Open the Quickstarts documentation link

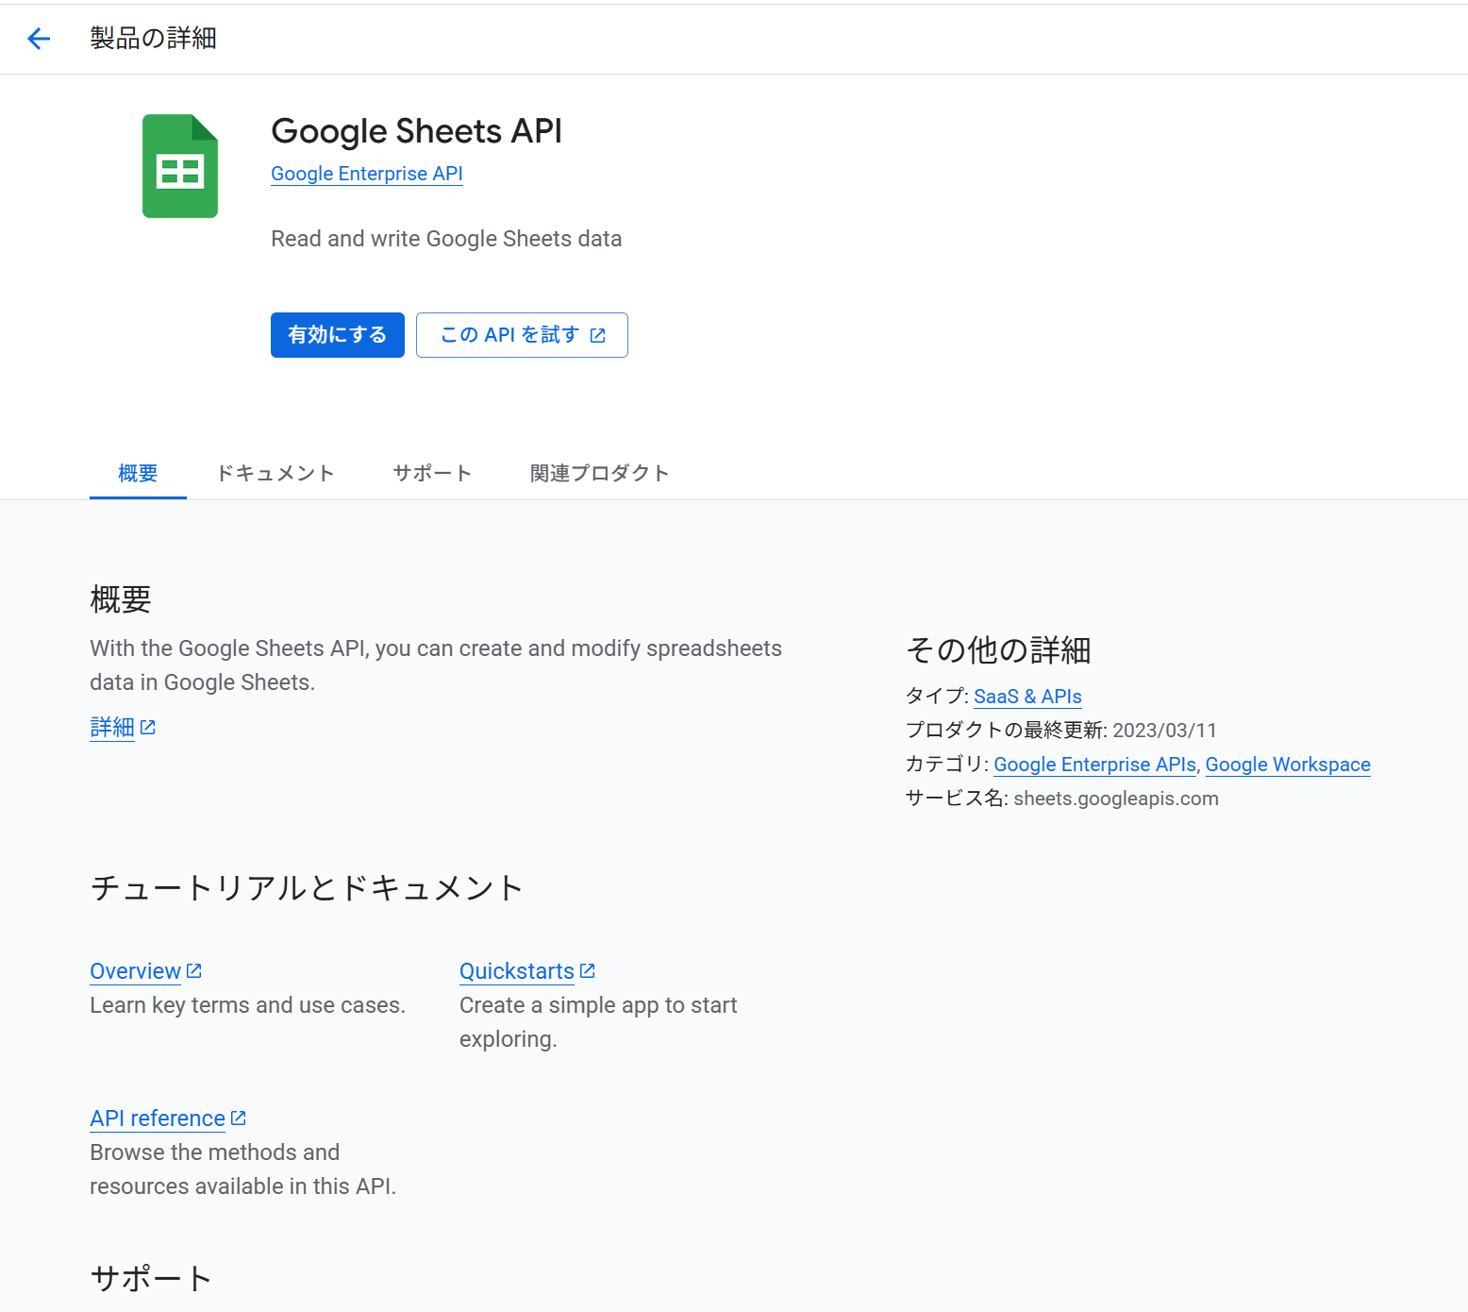point(516,971)
